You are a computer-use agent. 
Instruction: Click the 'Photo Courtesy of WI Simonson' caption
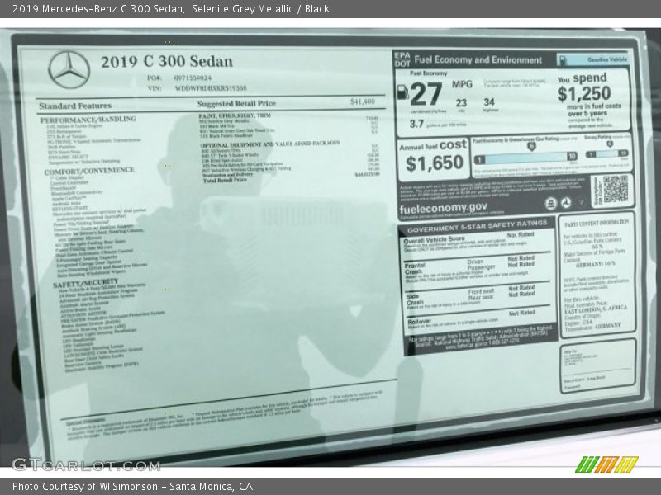(133, 487)
